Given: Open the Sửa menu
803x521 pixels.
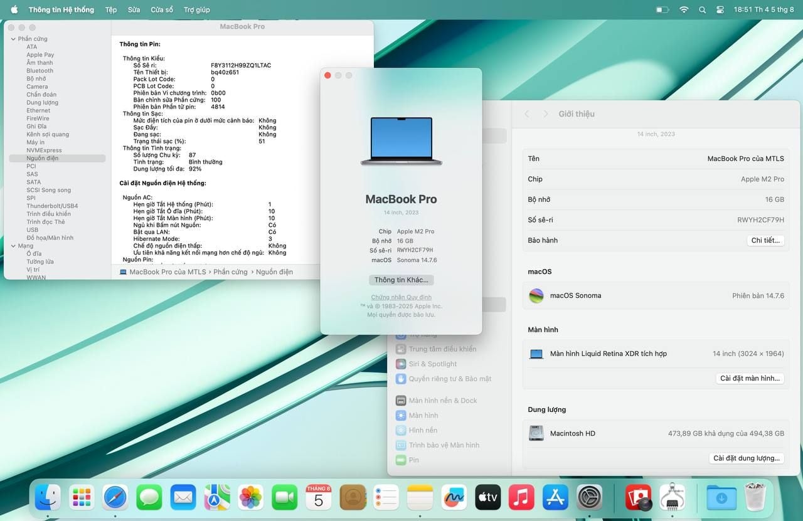Looking at the screenshot, I should click(134, 9).
